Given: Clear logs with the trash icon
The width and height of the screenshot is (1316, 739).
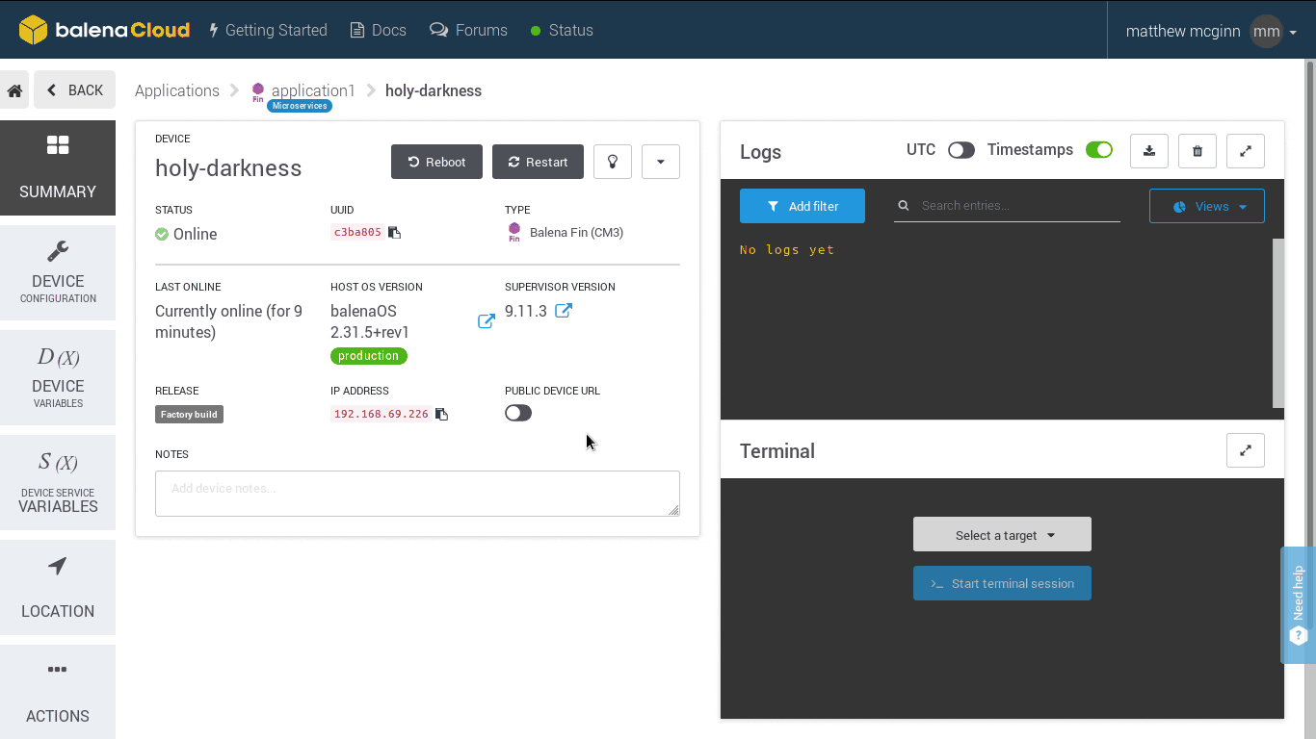Looking at the screenshot, I should (1198, 151).
